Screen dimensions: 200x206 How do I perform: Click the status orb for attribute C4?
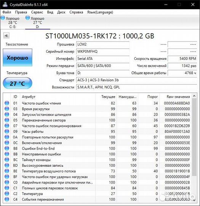(7, 199)
